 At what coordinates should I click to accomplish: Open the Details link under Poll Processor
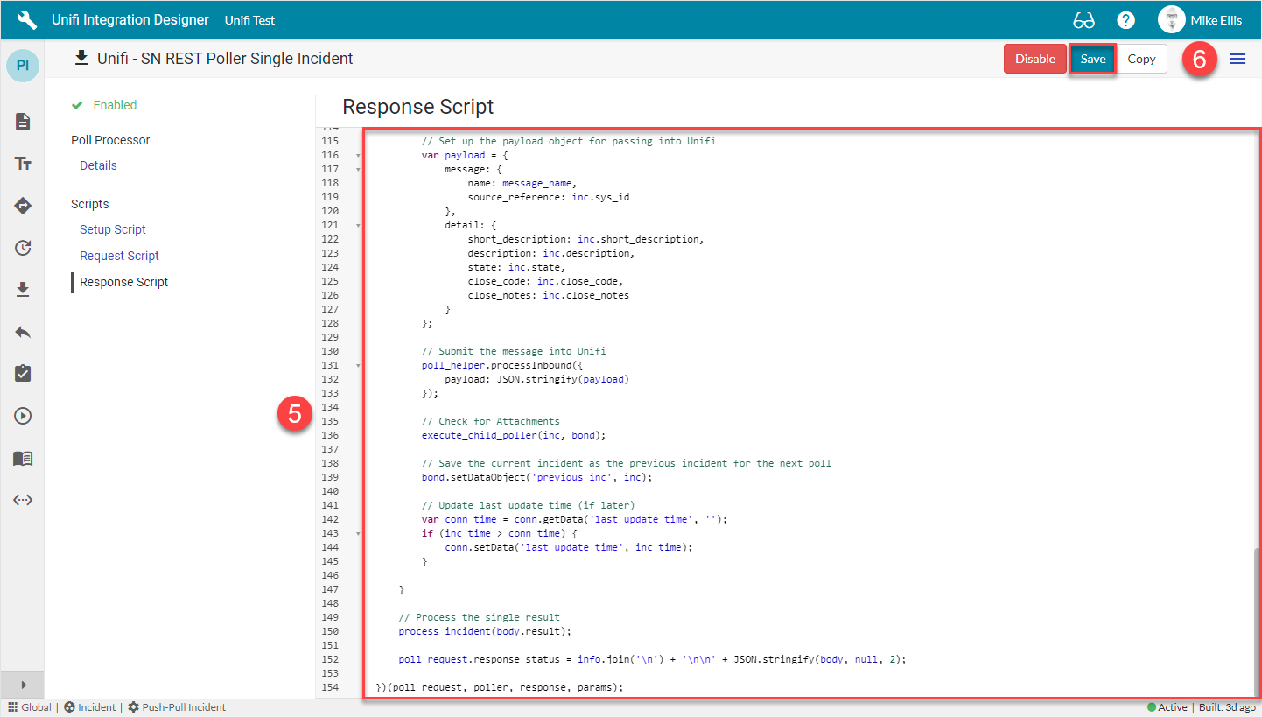point(97,165)
